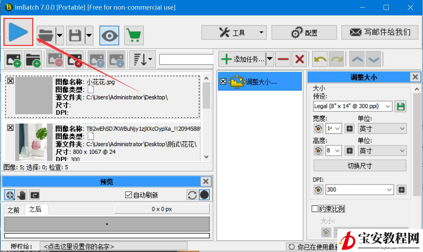423x252 pixels.
Task: Close the 调整大小 settings panel
Action: click(x=415, y=77)
